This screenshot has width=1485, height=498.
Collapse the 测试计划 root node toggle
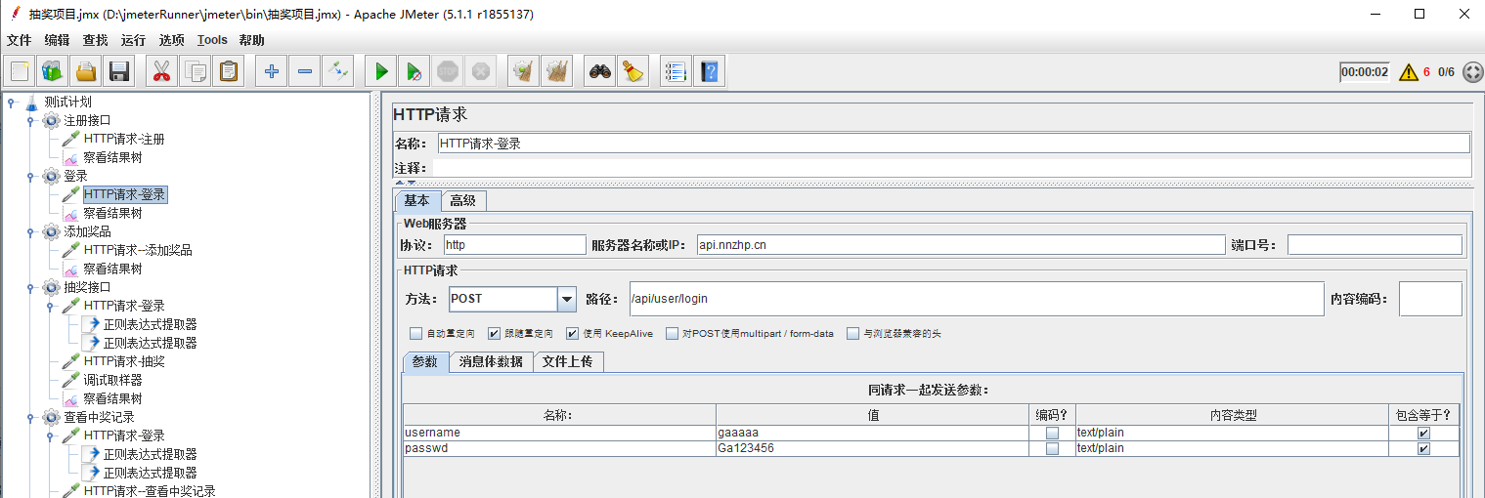click(11, 102)
